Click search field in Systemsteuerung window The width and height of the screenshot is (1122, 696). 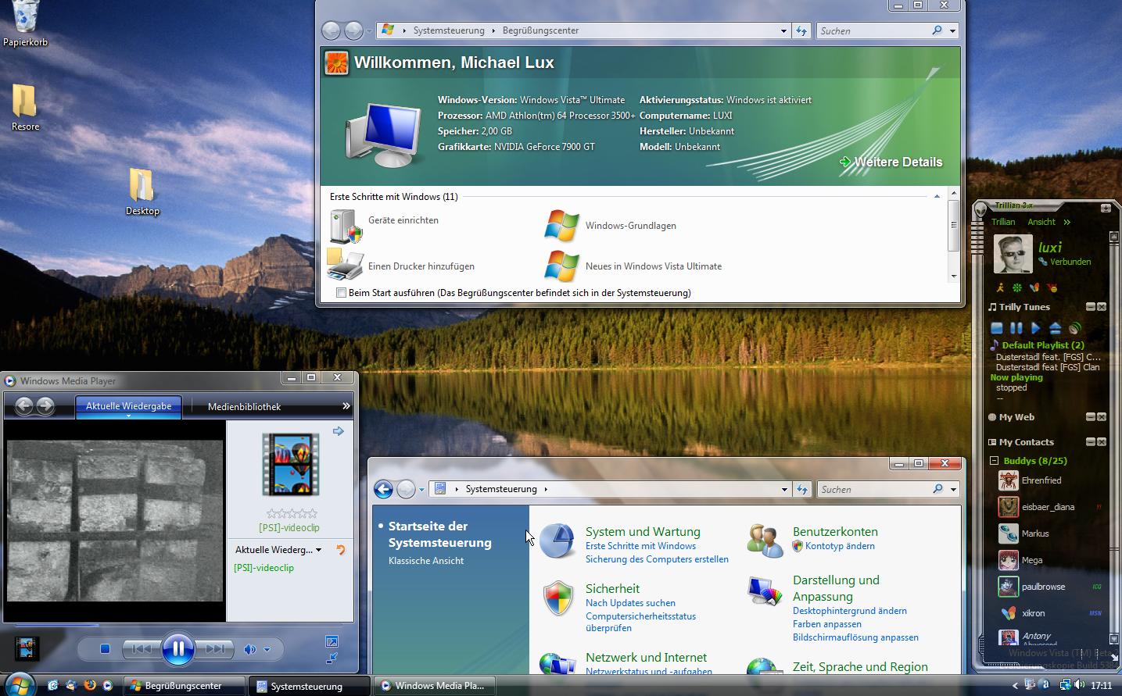(873, 489)
